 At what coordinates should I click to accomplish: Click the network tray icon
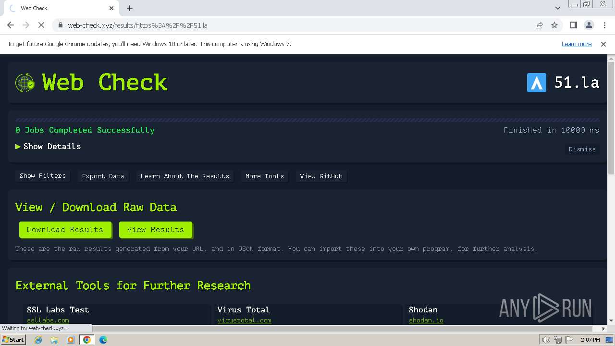tap(558, 340)
